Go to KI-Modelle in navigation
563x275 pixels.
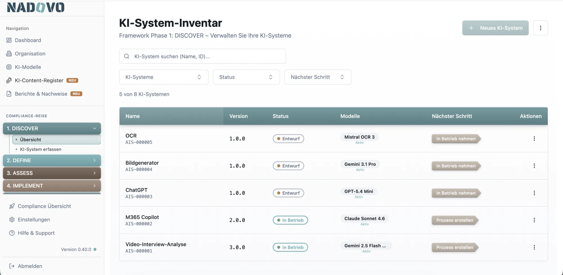28,67
